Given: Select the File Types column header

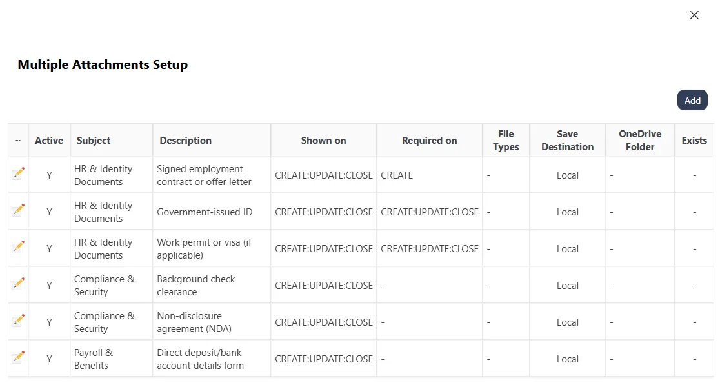Looking at the screenshot, I should (506, 141).
